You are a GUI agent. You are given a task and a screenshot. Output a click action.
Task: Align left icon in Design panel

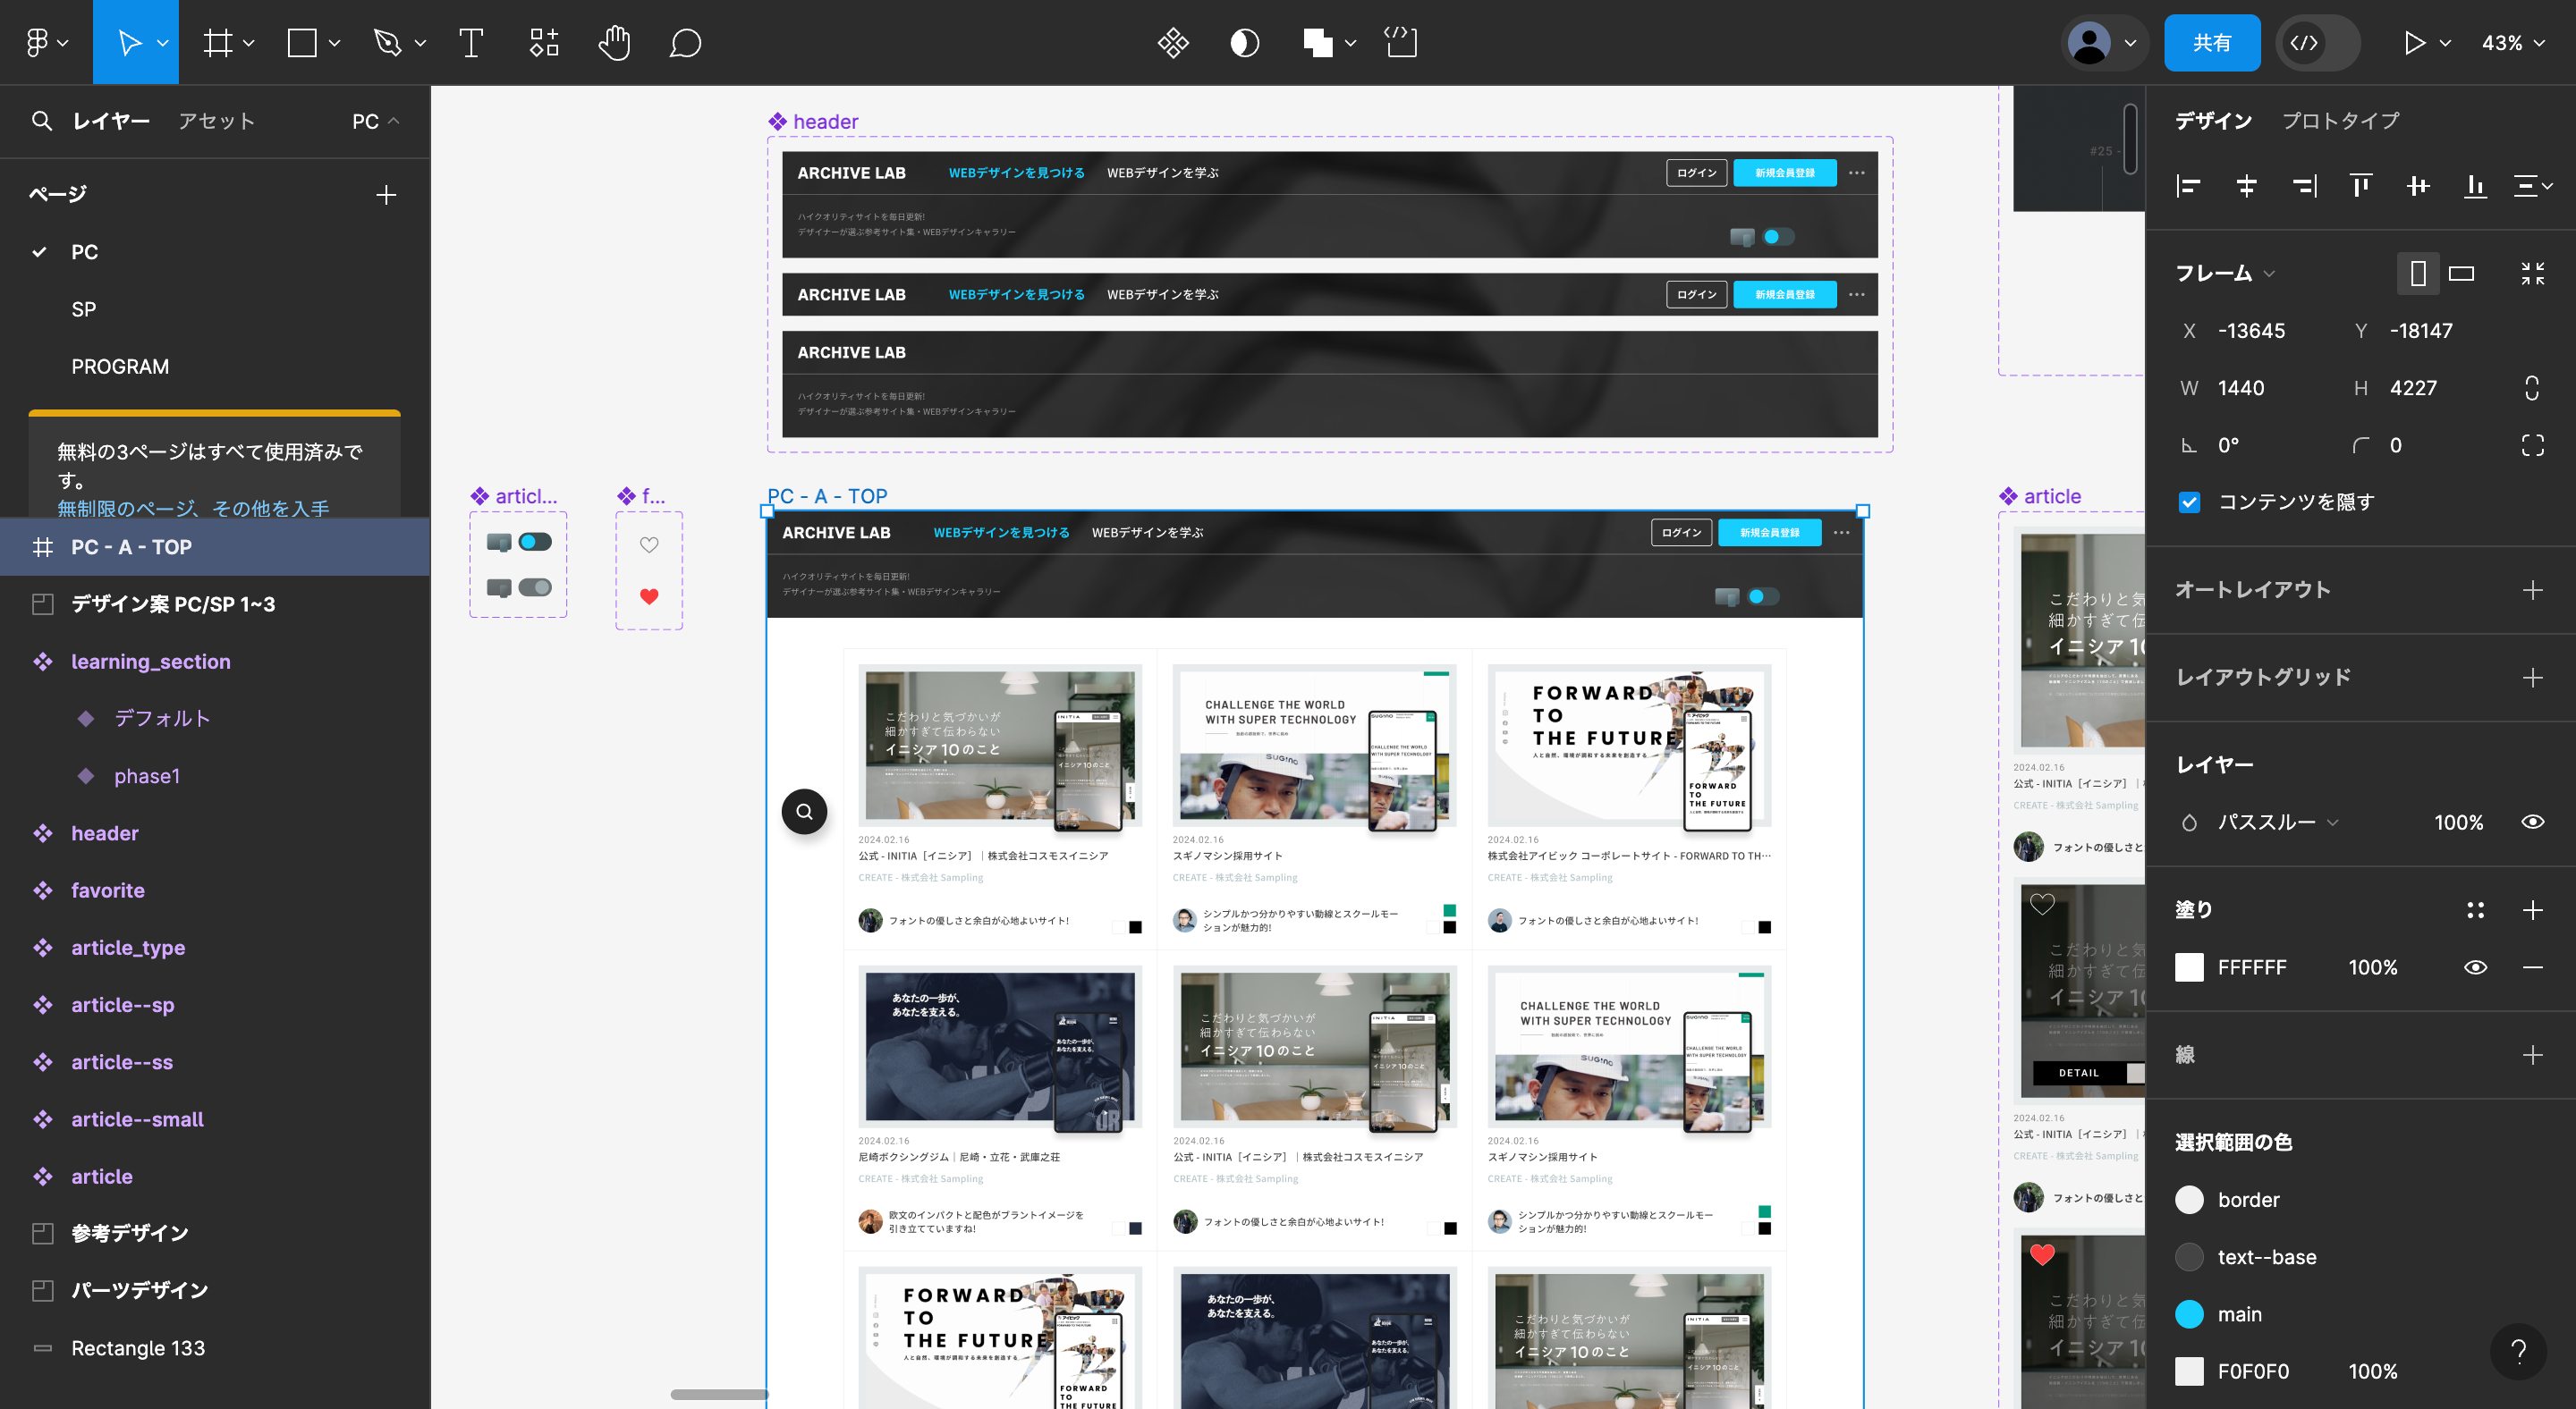[2188, 186]
